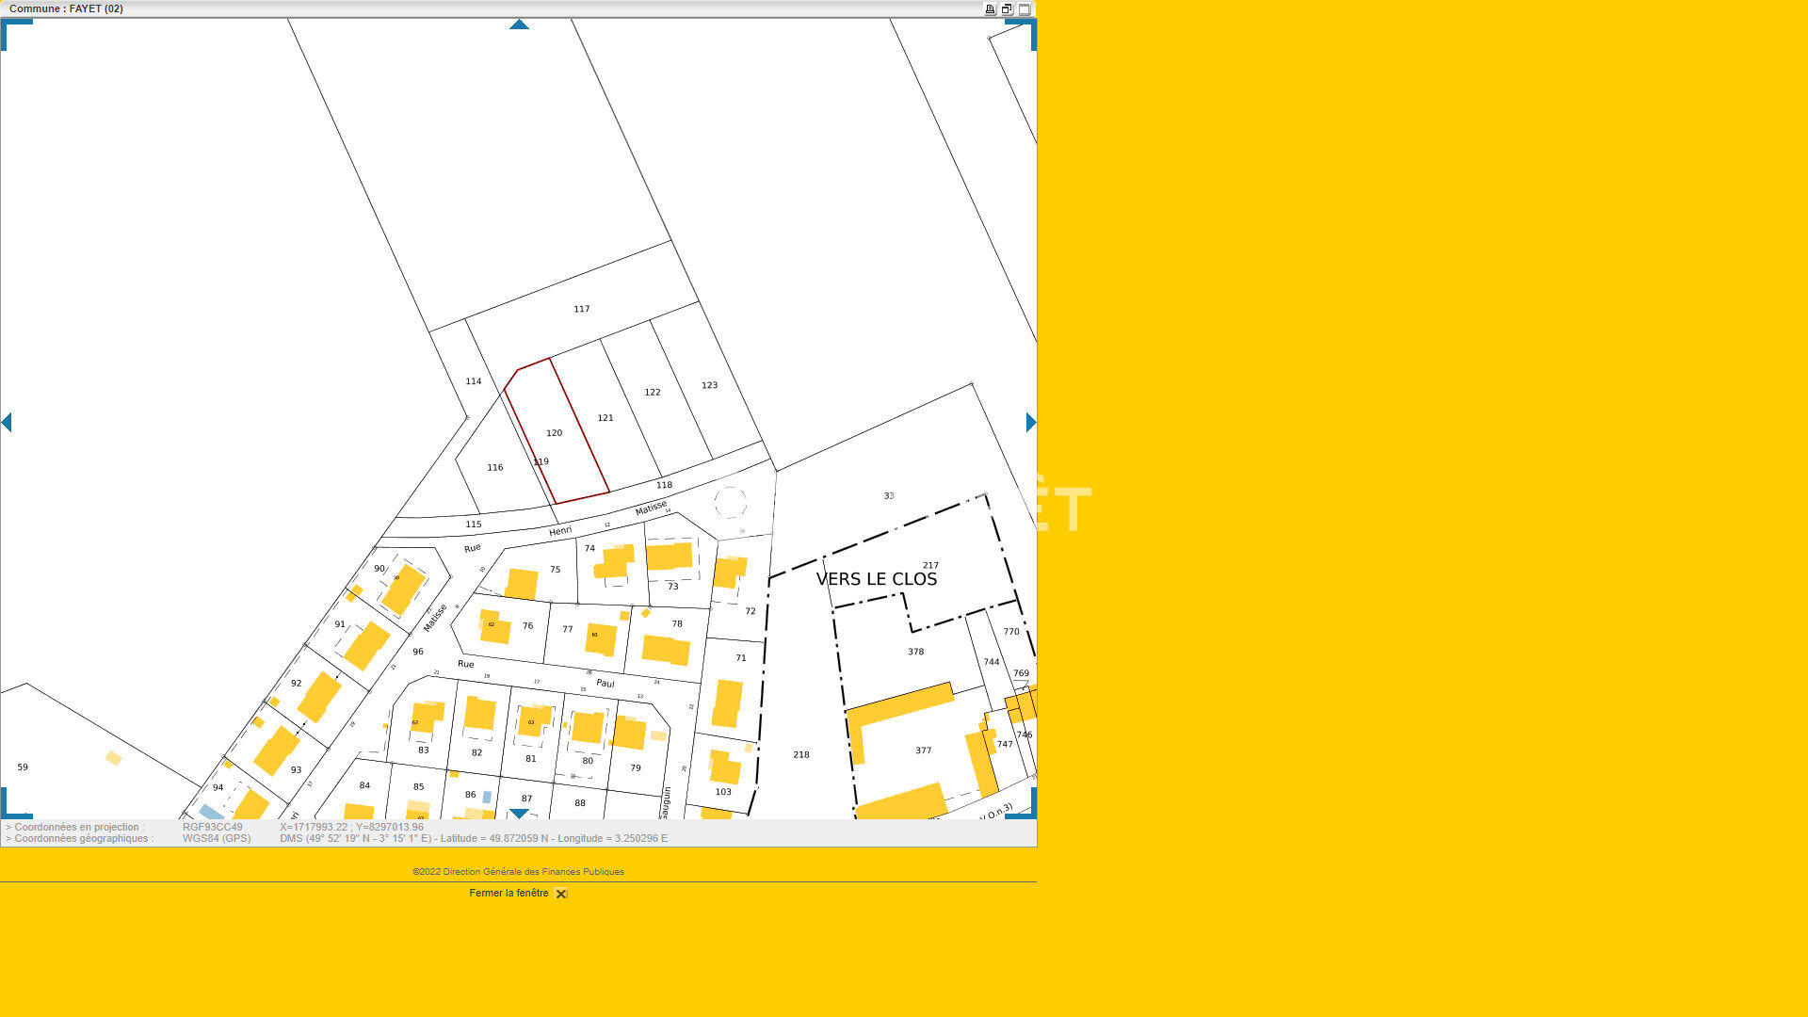Click parcel number 103
The width and height of the screenshot is (1808, 1017).
[723, 792]
